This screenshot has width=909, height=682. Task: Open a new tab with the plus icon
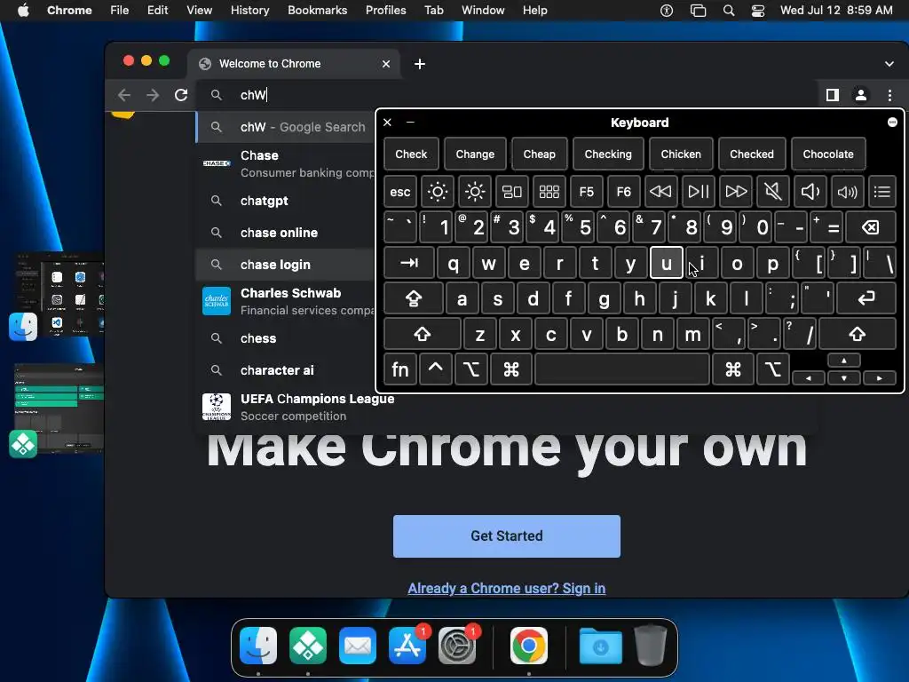[x=420, y=64]
